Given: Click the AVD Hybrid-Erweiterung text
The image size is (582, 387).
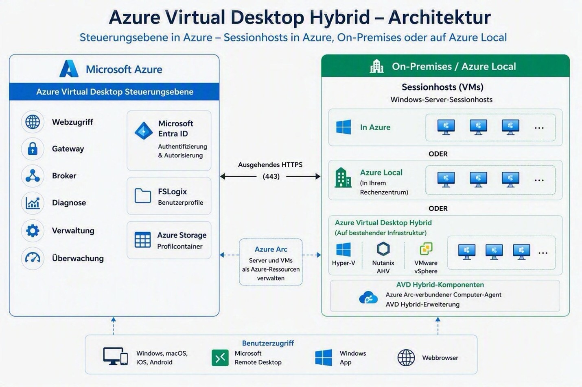Looking at the screenshot, I should point(422,305).
